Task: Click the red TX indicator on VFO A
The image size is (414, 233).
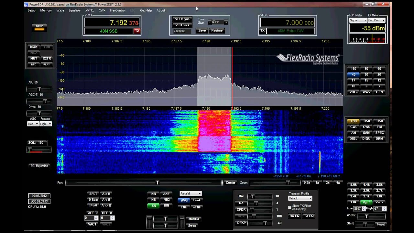Action: (137, 31)
